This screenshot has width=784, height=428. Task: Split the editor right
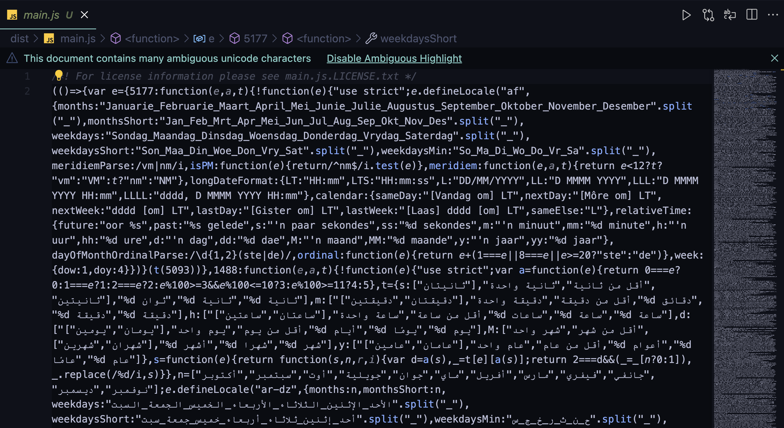pyautogui.click(x=751, y=15)
